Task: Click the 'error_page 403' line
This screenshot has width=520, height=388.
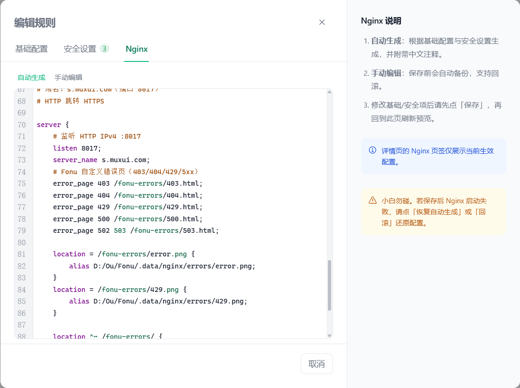Action: 127,183
